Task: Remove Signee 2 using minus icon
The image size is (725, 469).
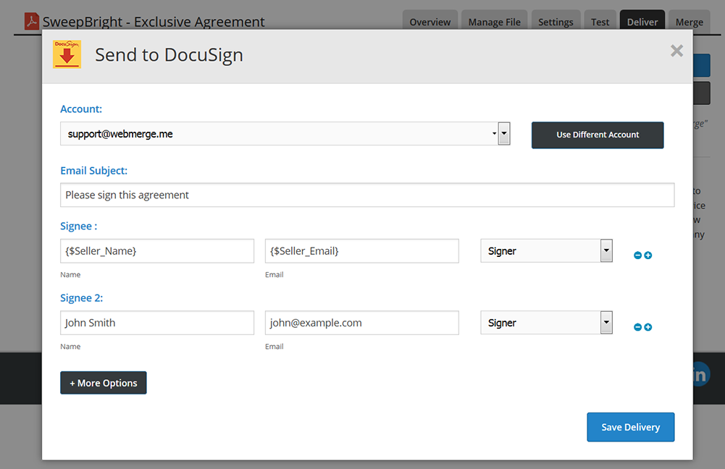Action: (x=637, y=327)
